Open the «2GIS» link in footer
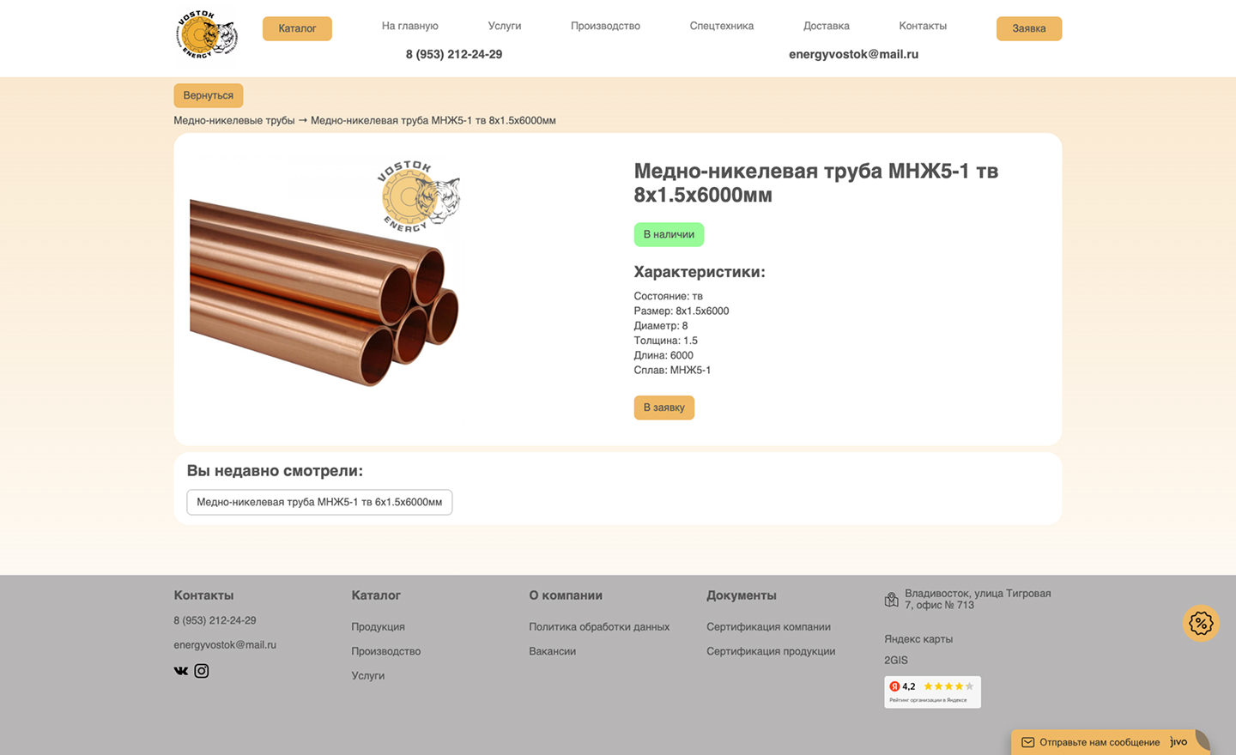 895,660
